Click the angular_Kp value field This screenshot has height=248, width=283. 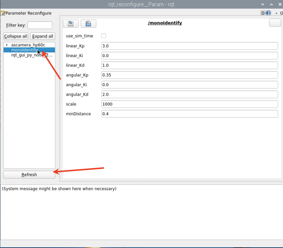[x=189, y=75]
